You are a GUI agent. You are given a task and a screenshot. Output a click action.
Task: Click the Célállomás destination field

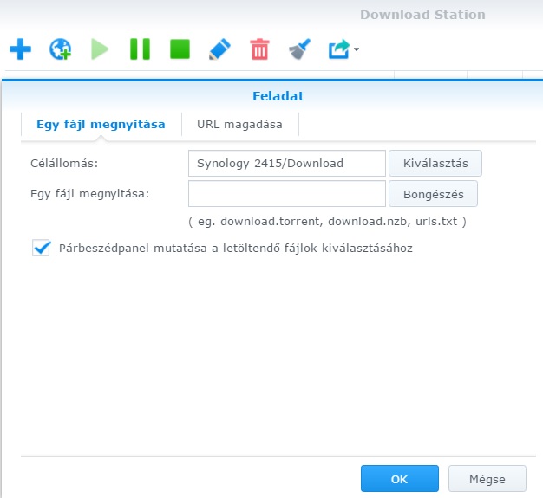(x=286, y=163)
